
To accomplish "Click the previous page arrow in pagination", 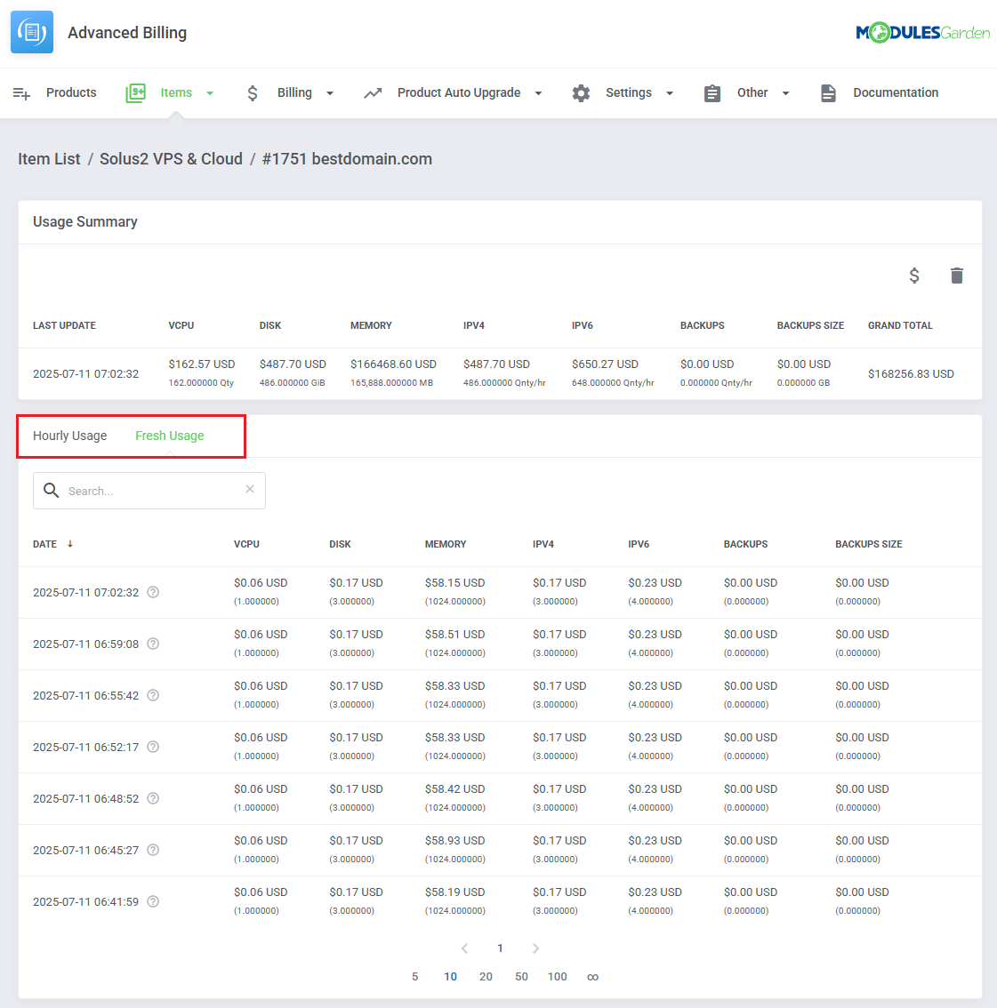I will tap(464, 948).
